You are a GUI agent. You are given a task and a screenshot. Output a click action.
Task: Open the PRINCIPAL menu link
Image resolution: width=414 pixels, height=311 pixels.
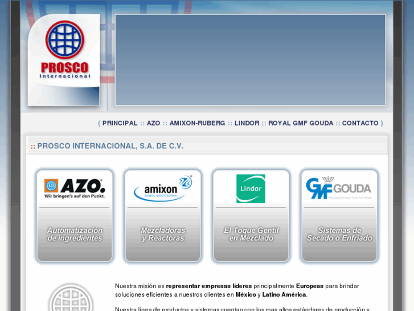point(120,123)
